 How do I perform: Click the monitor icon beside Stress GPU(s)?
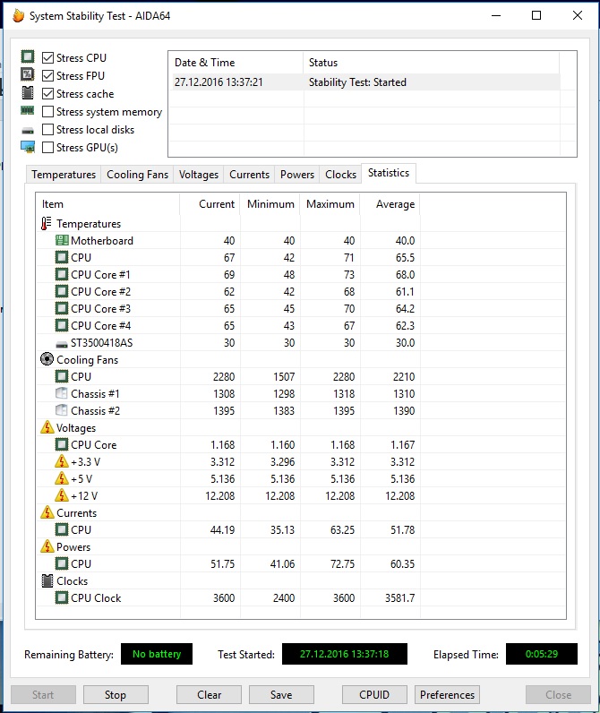click(28, 147)
